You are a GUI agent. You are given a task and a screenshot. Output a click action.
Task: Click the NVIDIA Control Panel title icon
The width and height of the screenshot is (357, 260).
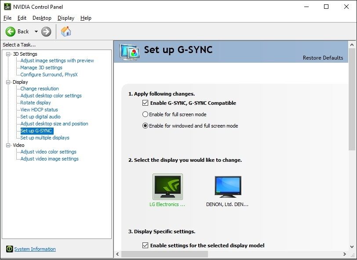point(7,7)
